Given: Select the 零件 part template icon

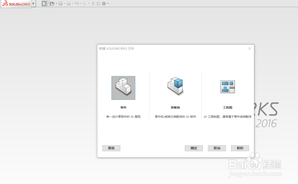Looking at the screenshot, I should [123, 88].
